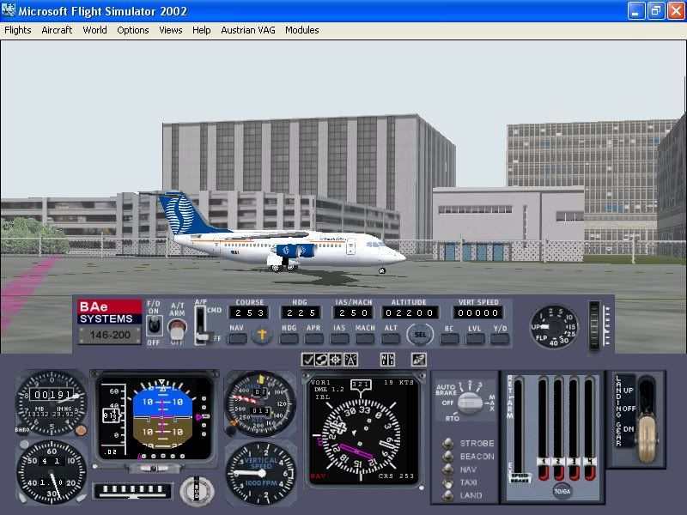Click the flaps position dial
Image resolution: width=687 pixels, height=515 pixels.
[x=554, y=325]
